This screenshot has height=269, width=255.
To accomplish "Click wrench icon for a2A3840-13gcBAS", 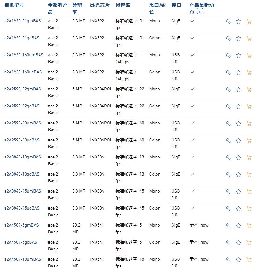I will point(228,175).
